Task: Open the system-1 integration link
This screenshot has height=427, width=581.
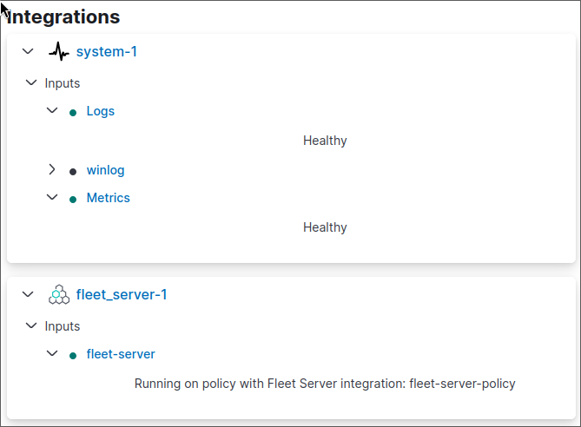Action: click(107, 51)
